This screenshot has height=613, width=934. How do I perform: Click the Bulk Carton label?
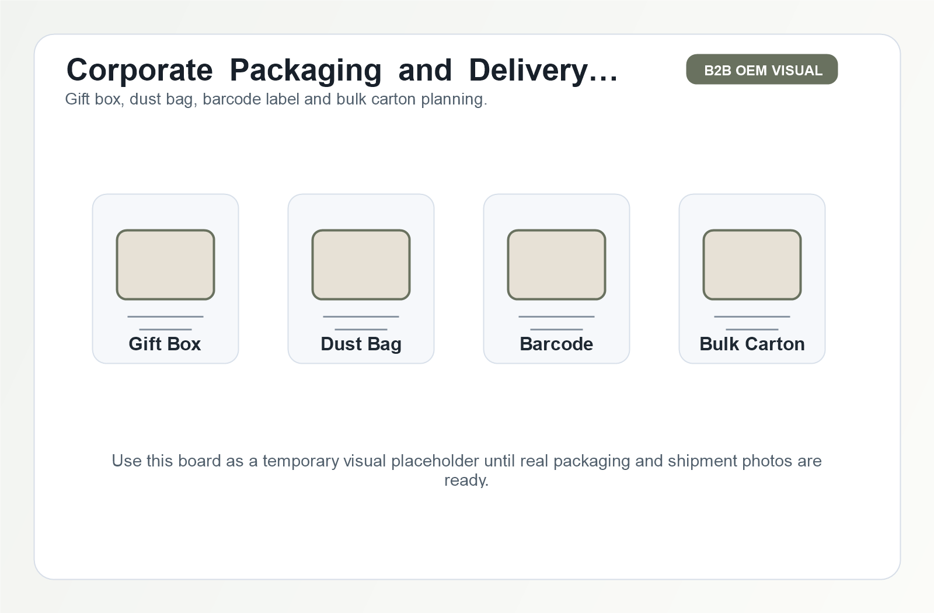(752, 344)
